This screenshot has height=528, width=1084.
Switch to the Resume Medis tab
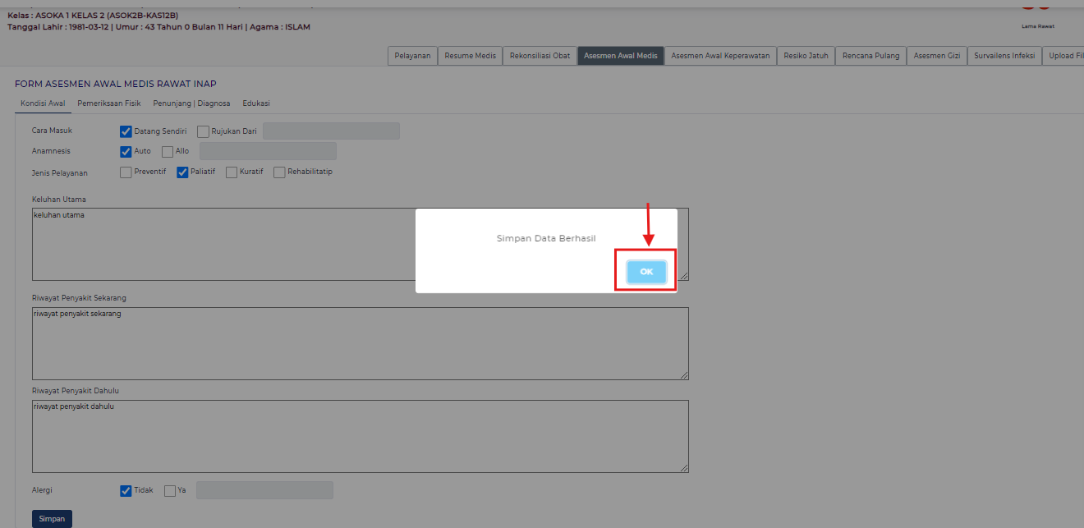(x=470, y=56)
